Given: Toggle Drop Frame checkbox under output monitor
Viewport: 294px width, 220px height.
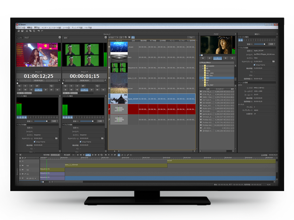Looking at the screenshot, I should (80, 142).
